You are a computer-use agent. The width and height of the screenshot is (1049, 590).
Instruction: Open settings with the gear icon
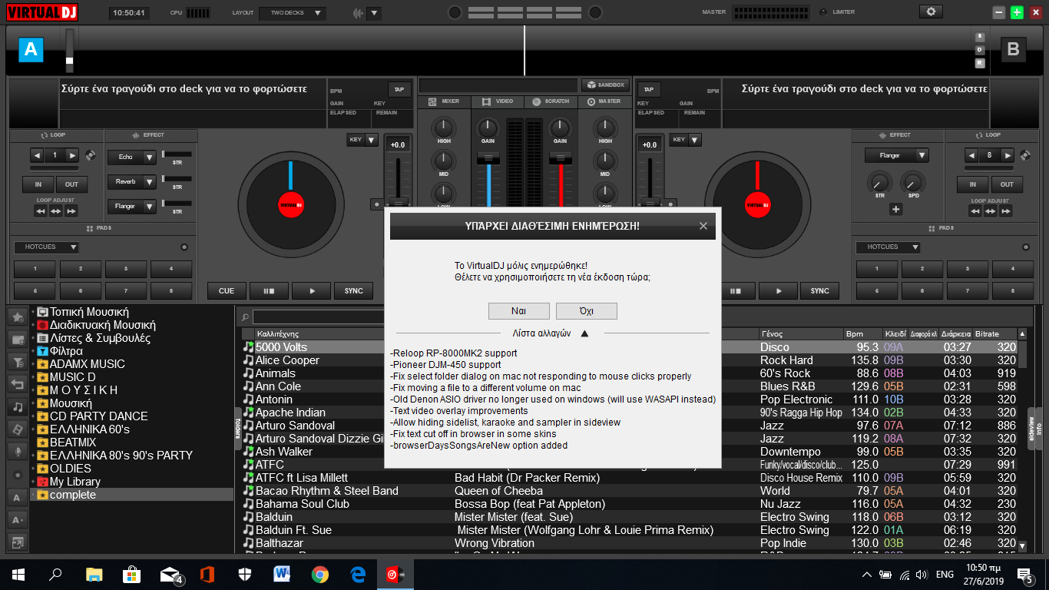point(931,12)
